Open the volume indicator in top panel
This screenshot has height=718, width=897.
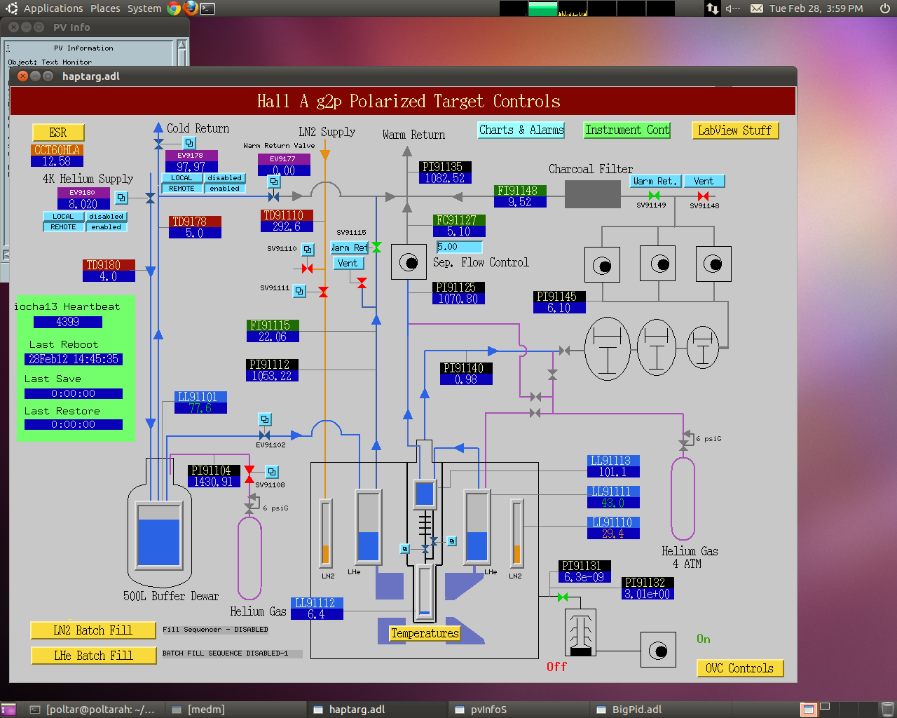pyautogui.click(x=733, y=8)
